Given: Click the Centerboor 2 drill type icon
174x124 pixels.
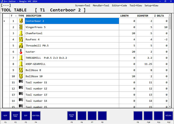Looking at the screenshot, I should click(21, 21).
